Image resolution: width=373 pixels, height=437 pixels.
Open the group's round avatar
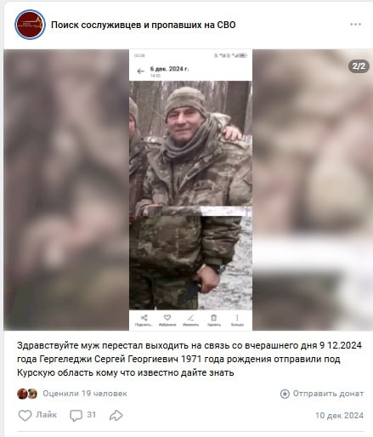coord(30,25)
